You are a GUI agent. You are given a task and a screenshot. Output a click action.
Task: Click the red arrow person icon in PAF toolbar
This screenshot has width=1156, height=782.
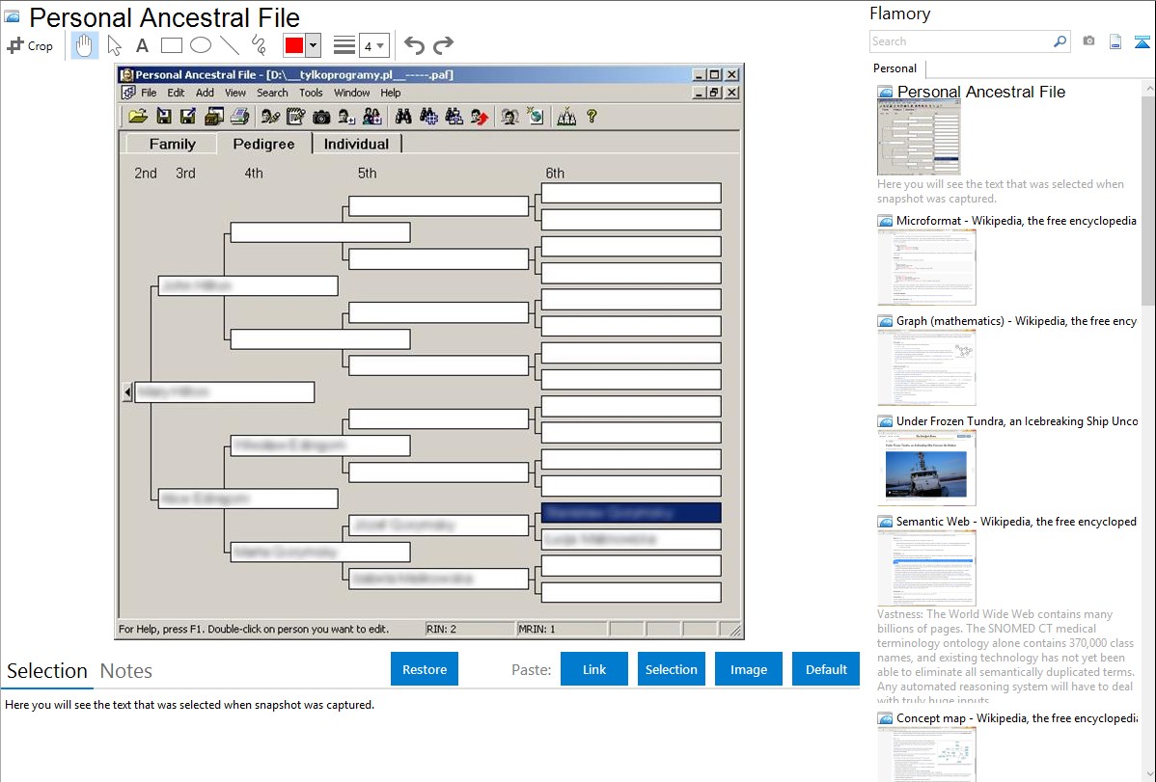pyautogui.click(x=480, y=117)
